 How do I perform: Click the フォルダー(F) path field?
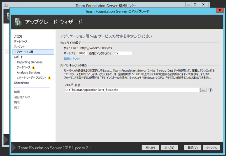click(132, 90)
